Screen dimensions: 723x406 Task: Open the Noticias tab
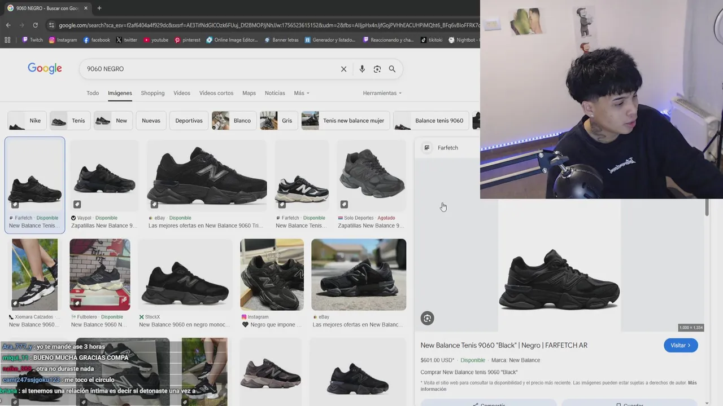(275, 93)
